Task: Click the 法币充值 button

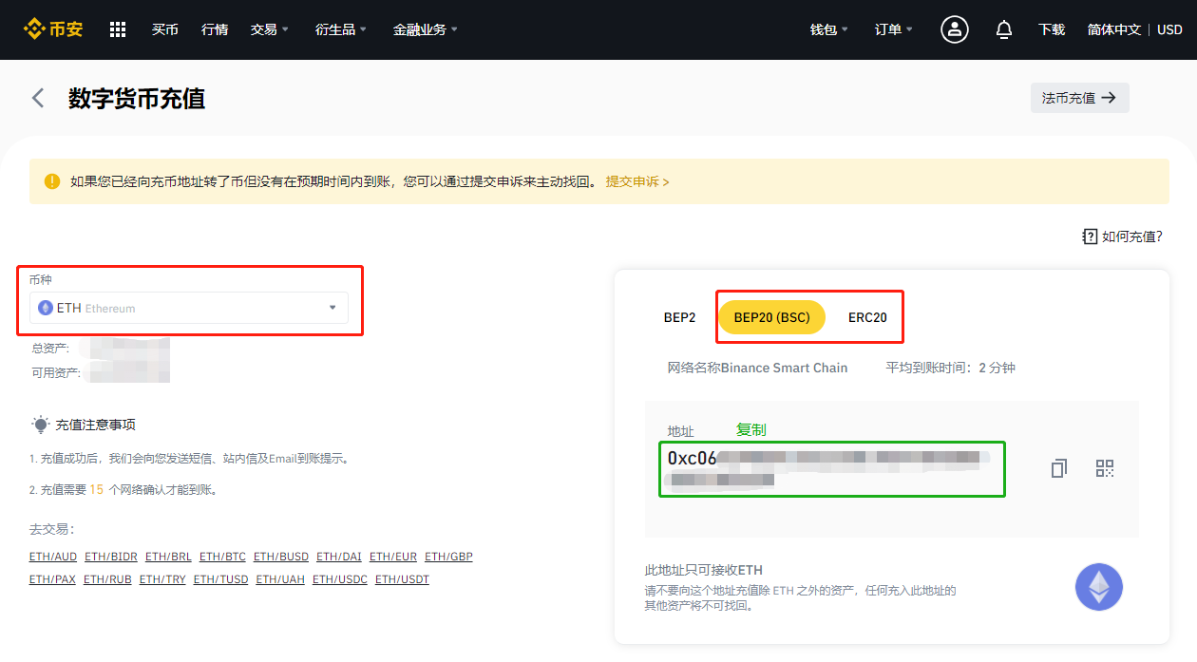Action: click(x=1080, y=98)
